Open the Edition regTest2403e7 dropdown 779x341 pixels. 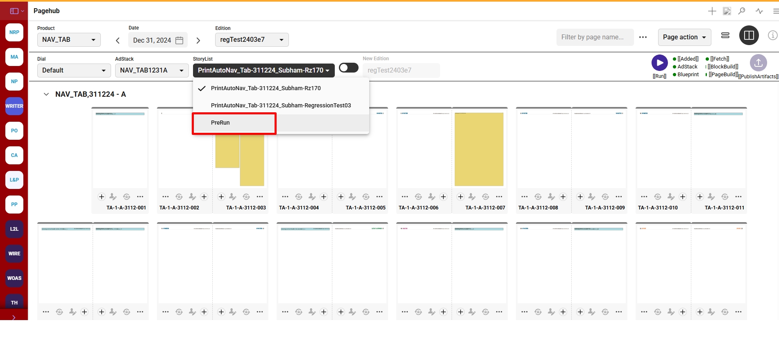[252, 40]
